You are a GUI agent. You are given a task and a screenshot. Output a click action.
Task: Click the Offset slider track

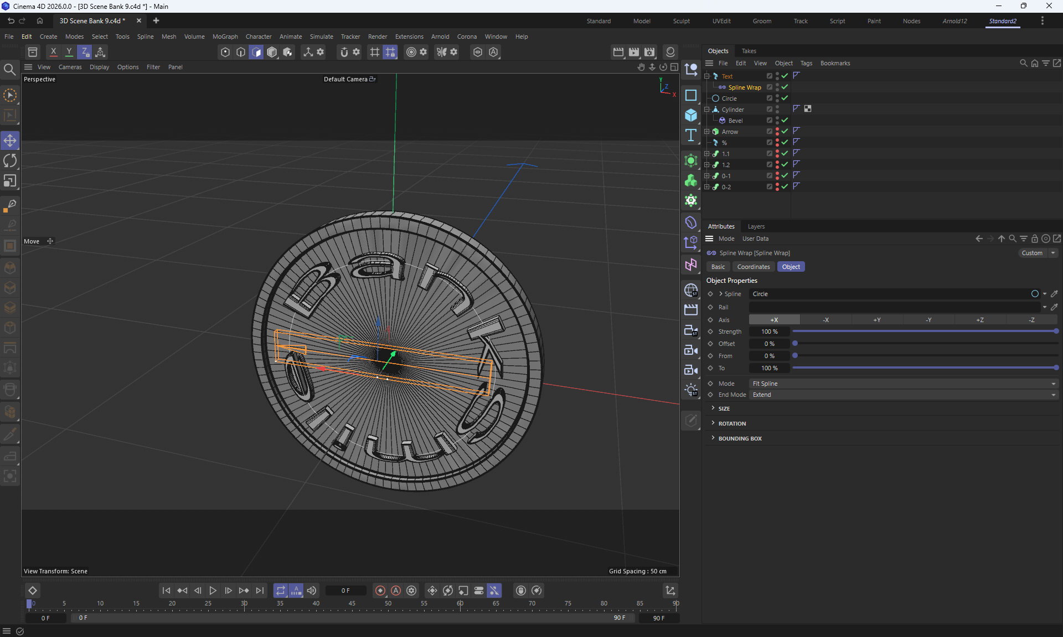click(x=925, y=344)
